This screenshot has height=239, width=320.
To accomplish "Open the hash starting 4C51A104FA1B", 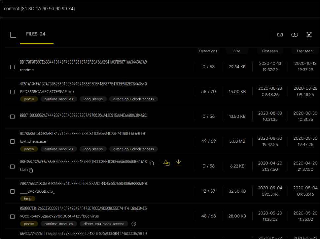I will click(83, 84).
